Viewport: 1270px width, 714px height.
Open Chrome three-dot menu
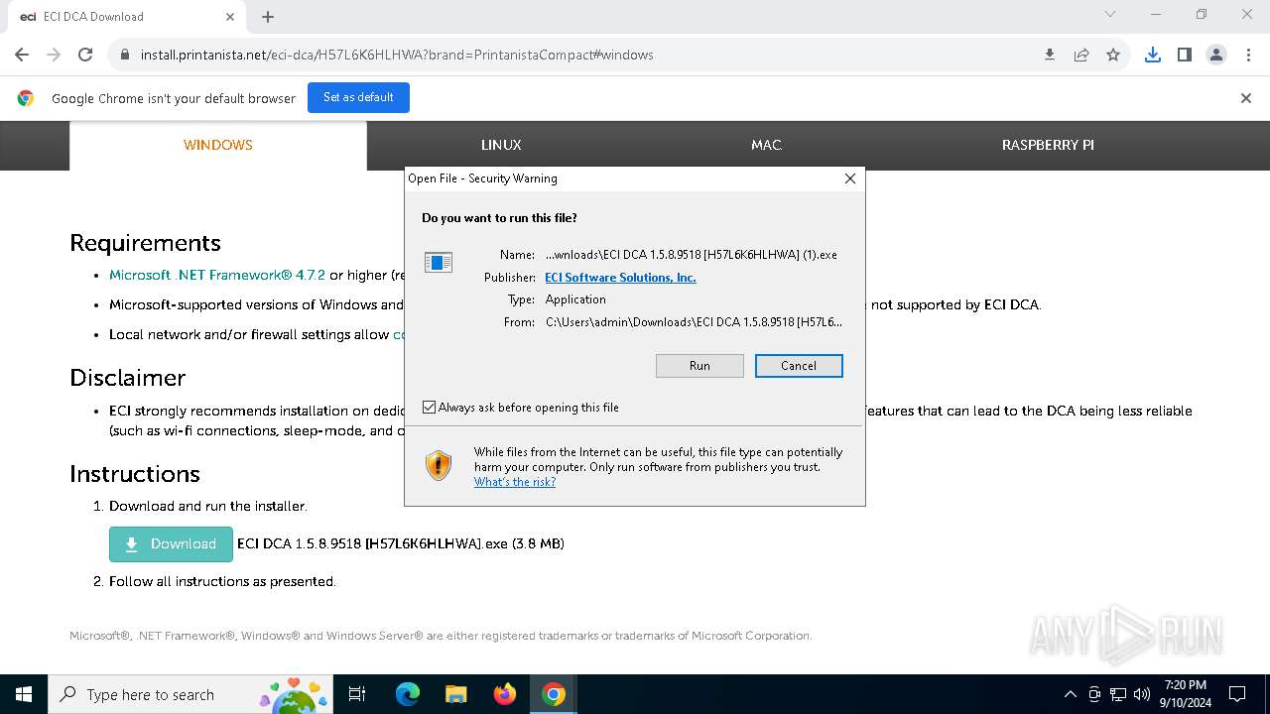tap(1248, 55)
